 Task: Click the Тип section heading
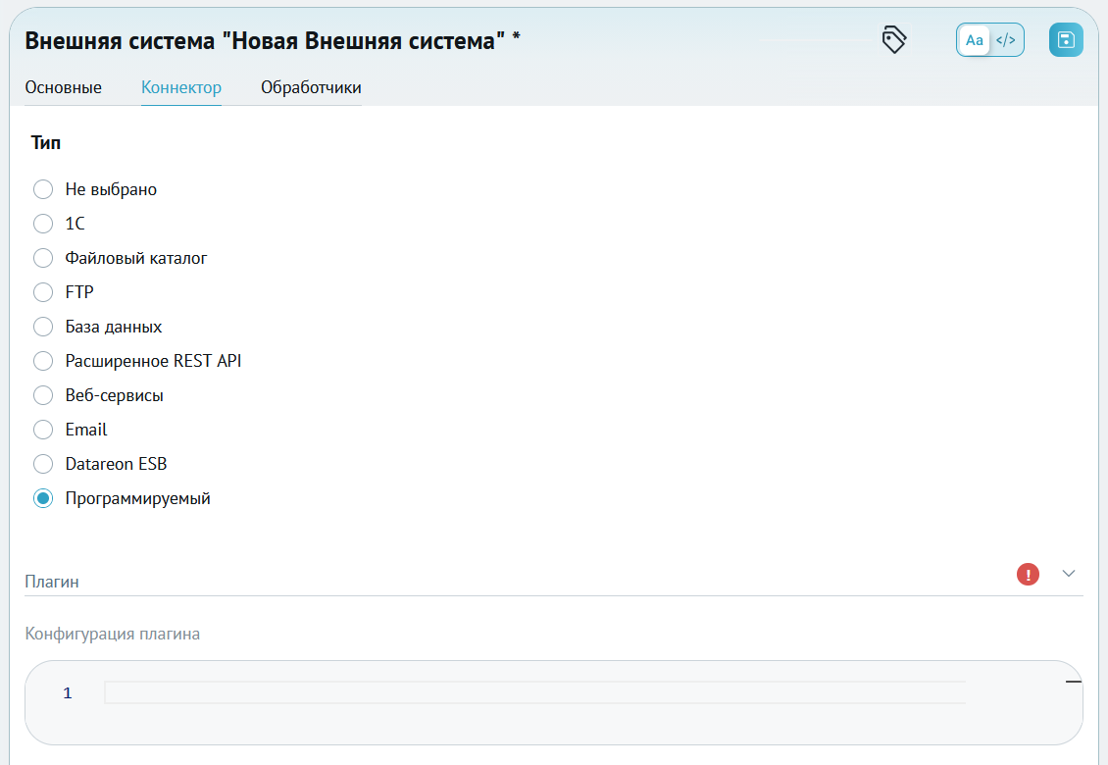46,143
